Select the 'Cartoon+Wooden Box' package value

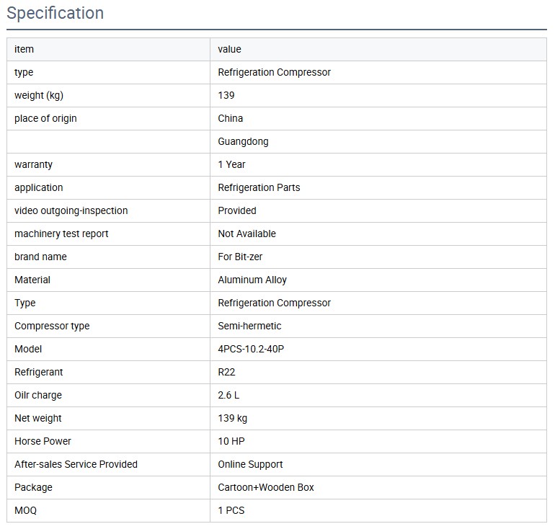click(266, 487)
